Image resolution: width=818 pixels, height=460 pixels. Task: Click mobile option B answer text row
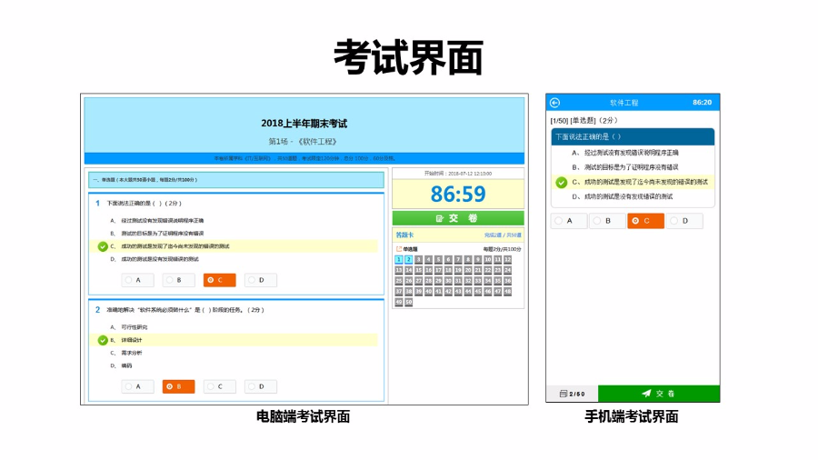point(633,167)
